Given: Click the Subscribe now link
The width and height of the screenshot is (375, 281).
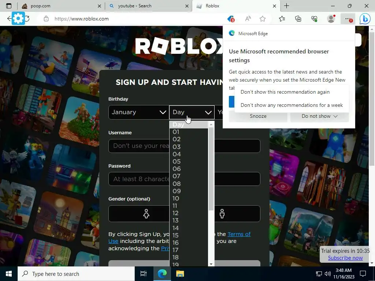Looking at the screenshot, I should point(345,258).
